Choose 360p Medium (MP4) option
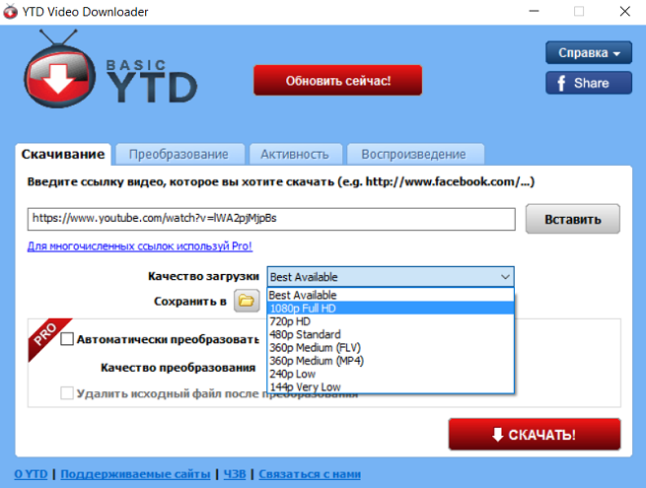This screenshot has width=646, height=488. pos(391,361)
